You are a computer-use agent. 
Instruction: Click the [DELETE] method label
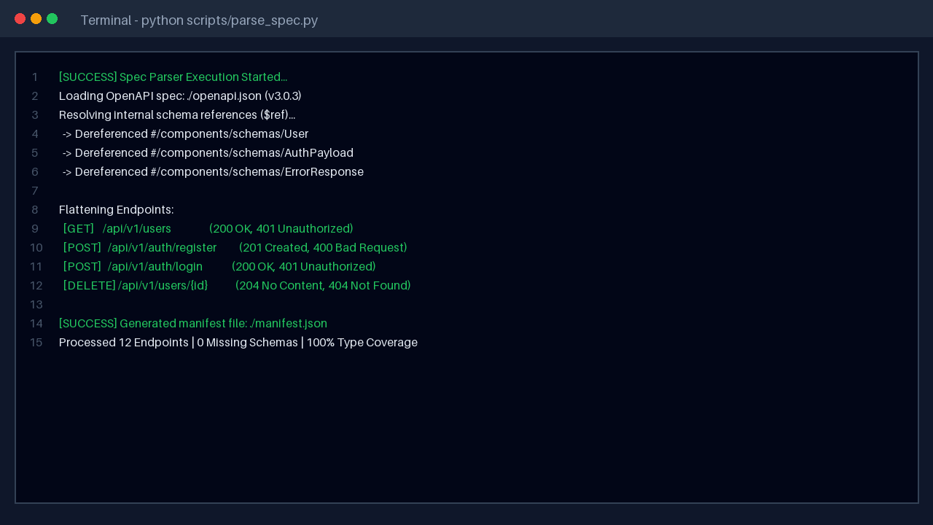pos(90,286)
